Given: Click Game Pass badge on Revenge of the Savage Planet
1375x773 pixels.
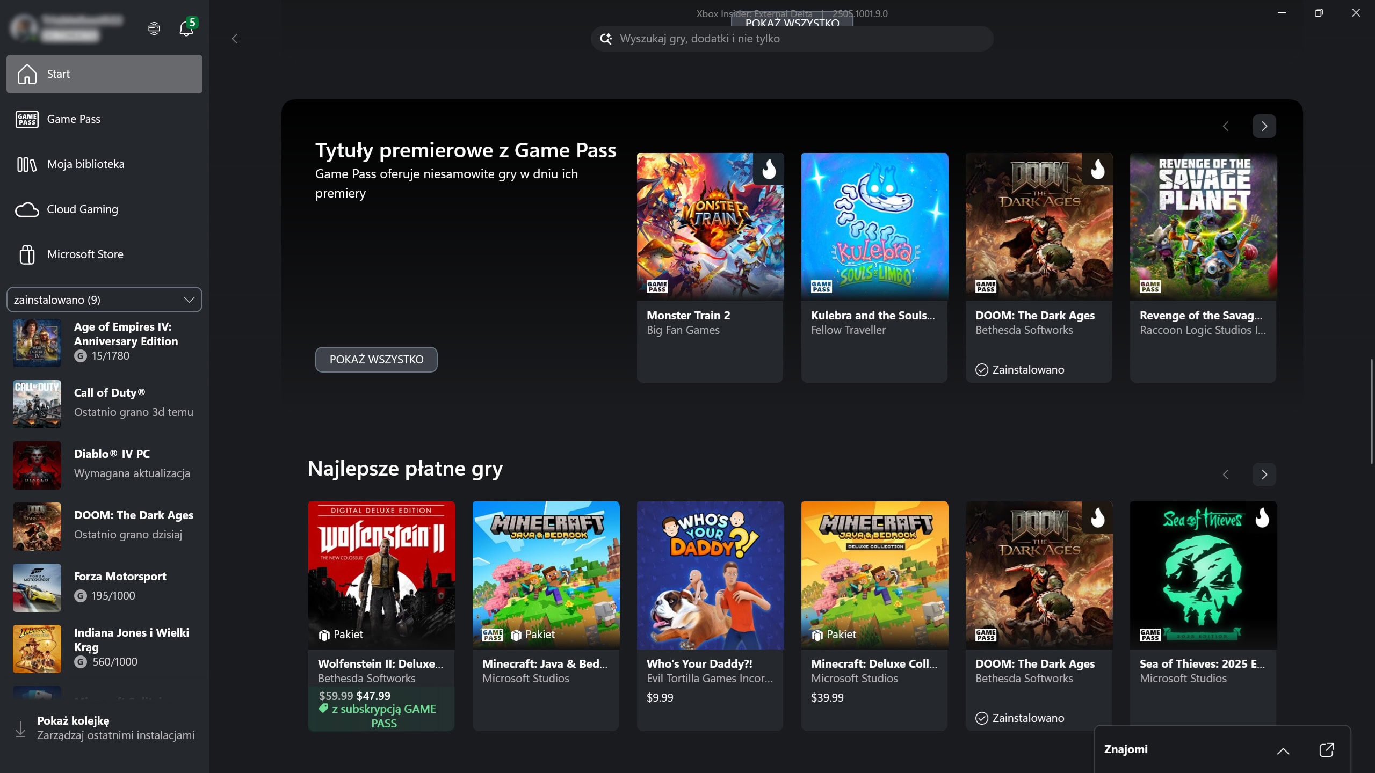Looking at the screenshot, I should click(x=1150, y=287).
